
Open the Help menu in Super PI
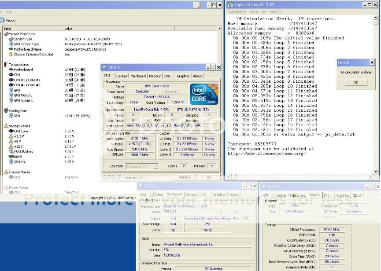click(x=275, y=11)
